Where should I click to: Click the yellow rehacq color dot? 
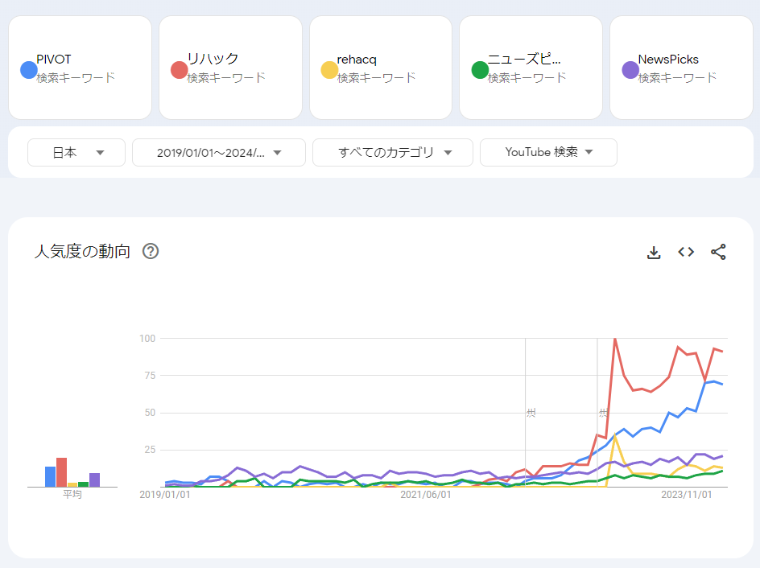coord(329,70)
